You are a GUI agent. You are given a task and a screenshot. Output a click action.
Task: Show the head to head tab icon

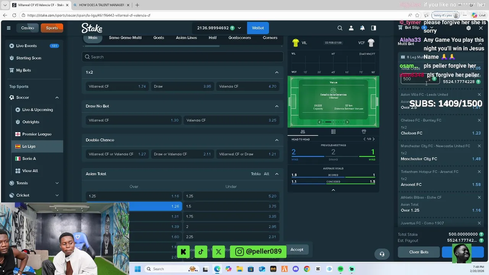pyautogui.click(x=303, y=132)
